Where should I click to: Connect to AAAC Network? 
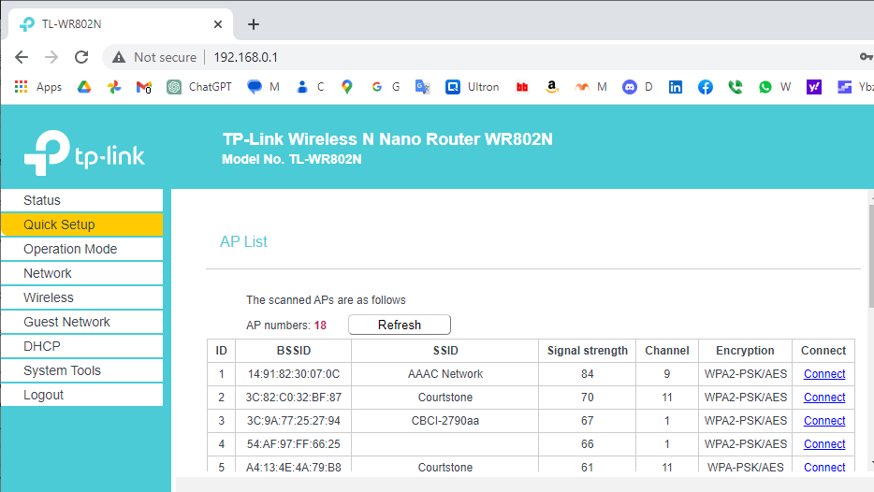coord(824,374)
